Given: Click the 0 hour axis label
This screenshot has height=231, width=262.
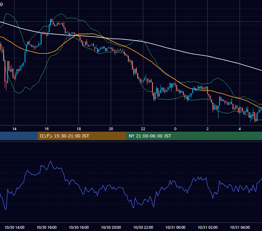Looking at the screenshot, I should pos(175,129).
